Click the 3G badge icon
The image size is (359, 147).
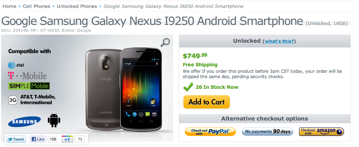point(12,100)
